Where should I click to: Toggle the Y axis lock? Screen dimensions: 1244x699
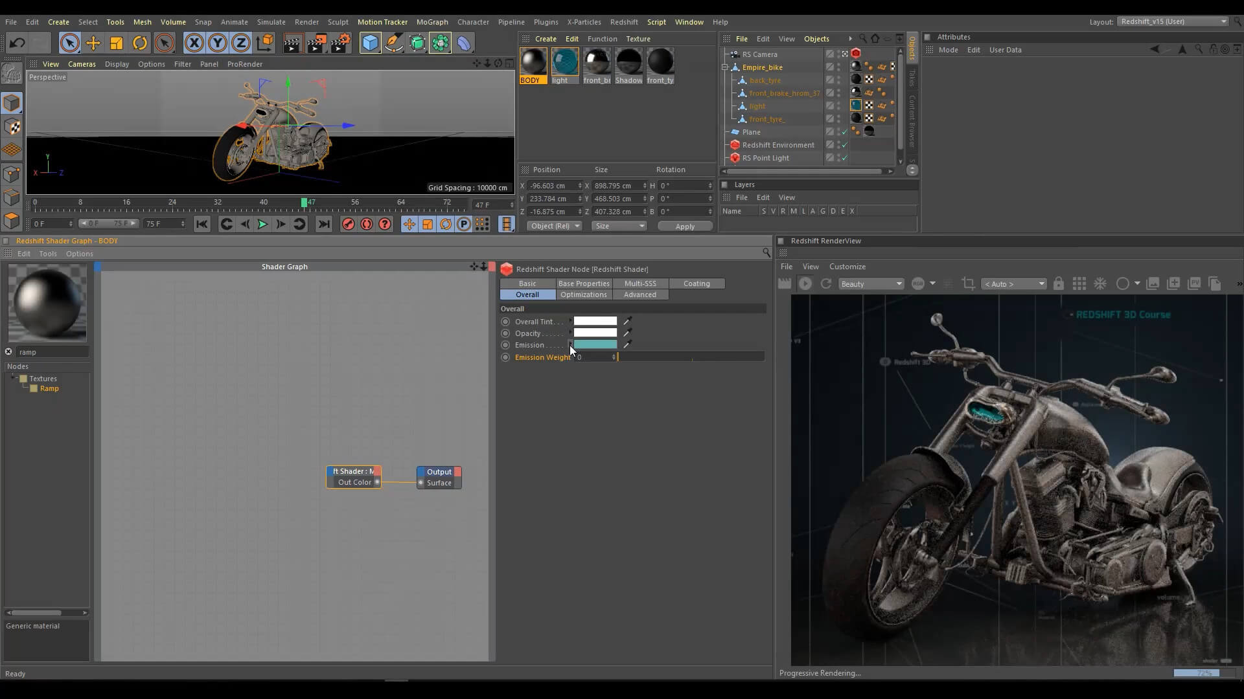tap(218, 43)
